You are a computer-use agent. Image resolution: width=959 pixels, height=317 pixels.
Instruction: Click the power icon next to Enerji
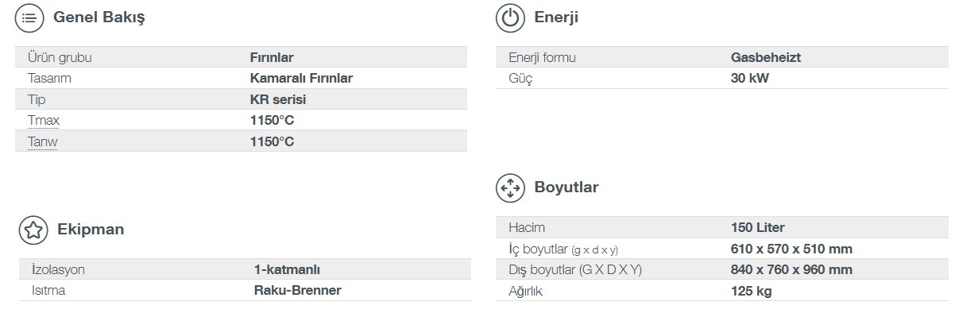pyautogui.click(x=510, y=17)
